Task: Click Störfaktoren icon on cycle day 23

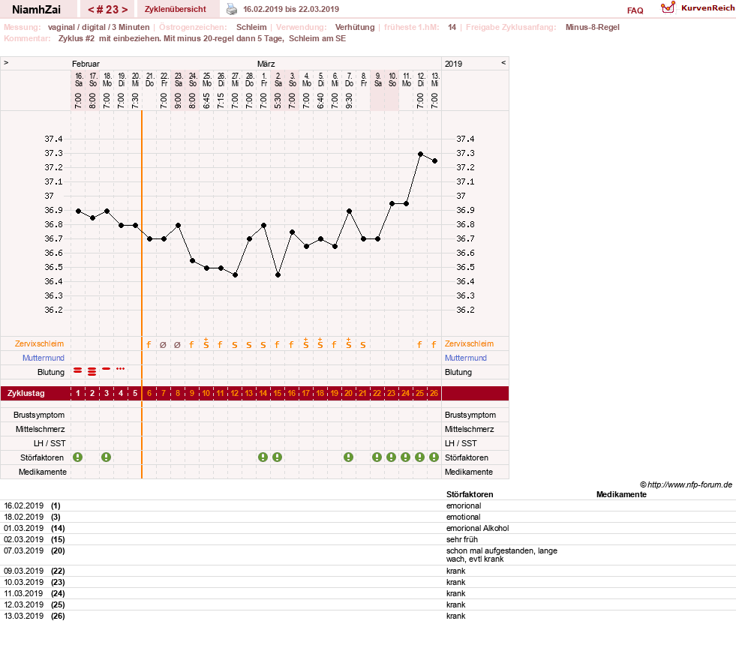Action: pyautogui.click(x=391, y=457)
